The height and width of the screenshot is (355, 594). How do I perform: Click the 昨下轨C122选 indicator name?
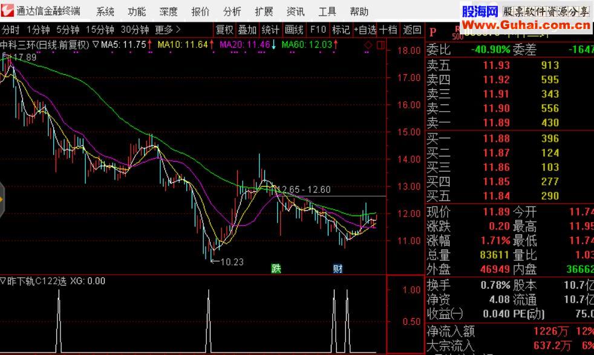(37, 281)
